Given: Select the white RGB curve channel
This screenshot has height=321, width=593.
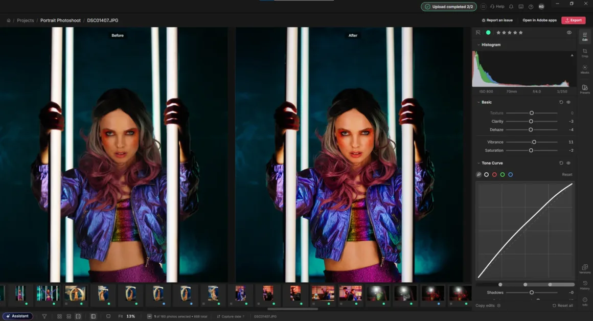Looking at the screenshot, I should point(486,174).
